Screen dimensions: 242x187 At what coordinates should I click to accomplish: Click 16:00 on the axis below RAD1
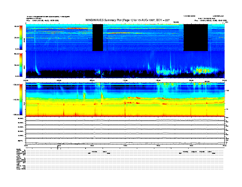coord(158,80)
